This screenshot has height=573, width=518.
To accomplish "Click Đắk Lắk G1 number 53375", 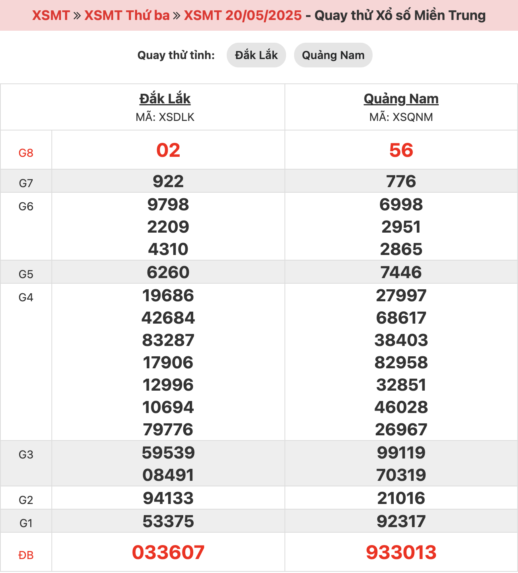I will [168, 522].
